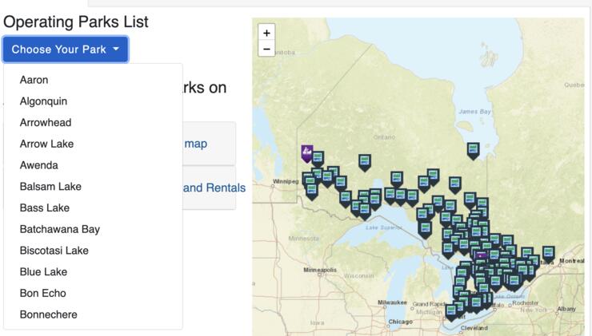Pick Arrow Lake from the list
The height and width of the screenshot is (336, 592).
tap(46, 144)
